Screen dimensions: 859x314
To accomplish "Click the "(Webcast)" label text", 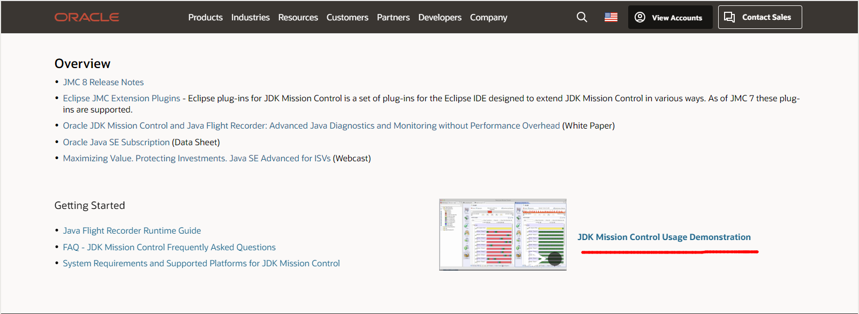I will (352, 158).
